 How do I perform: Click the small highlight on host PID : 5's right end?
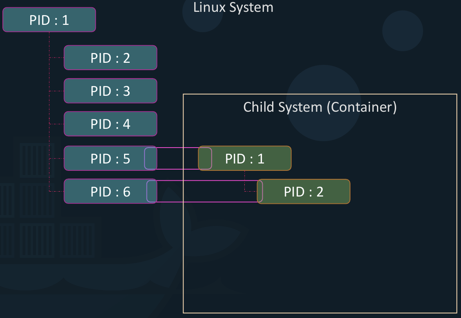click(x=151, y=158)
